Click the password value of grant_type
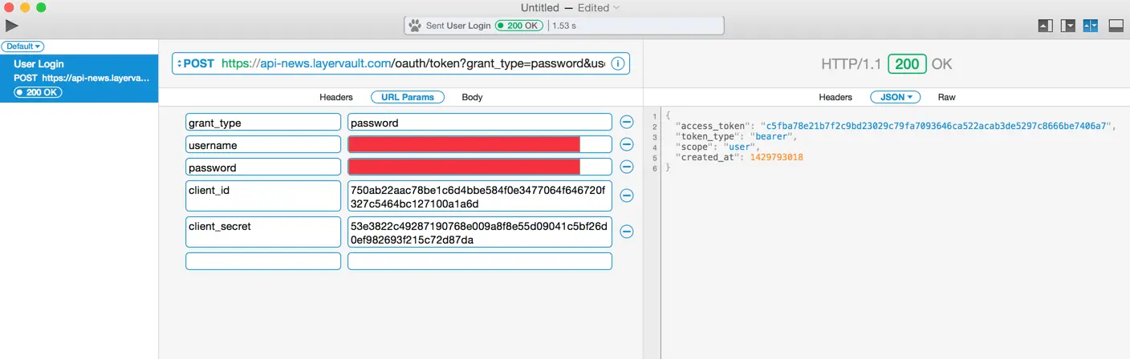This screenshot has width=1130, height=359. point(480,123)
